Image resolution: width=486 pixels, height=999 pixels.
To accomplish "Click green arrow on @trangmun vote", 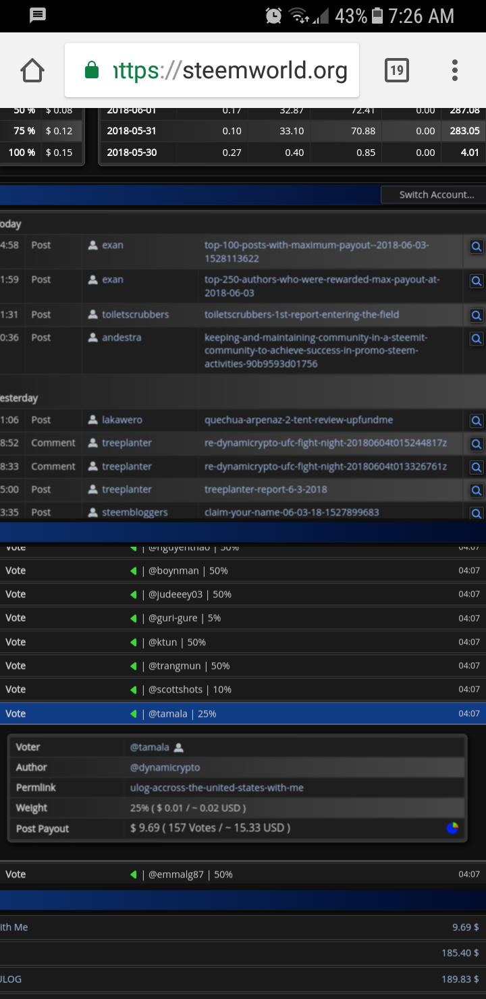I will pos(134,666).
